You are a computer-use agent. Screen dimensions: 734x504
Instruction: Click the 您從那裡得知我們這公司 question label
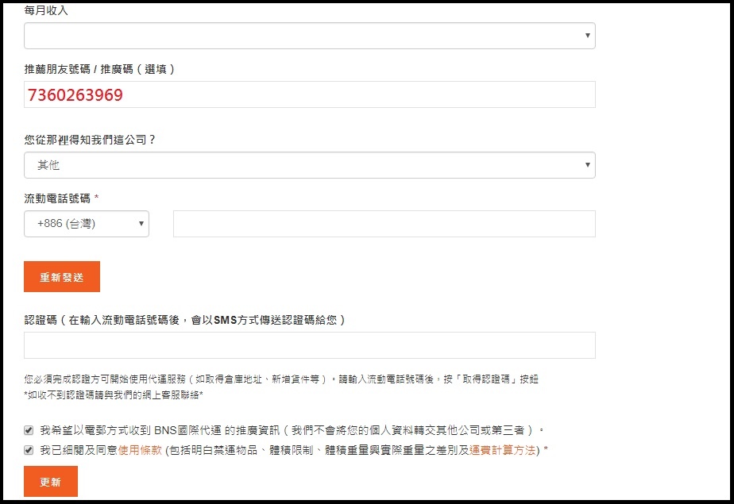click(x=90, y=139)
